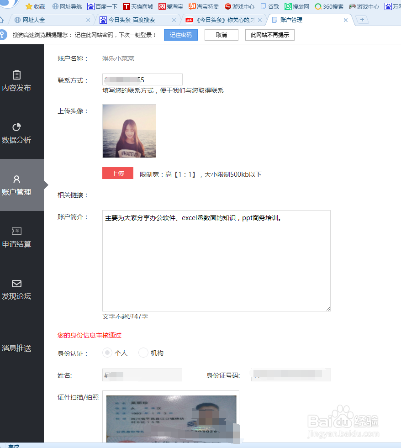
Task: Open the 天猫商城 bookmark
Action: 137,6
